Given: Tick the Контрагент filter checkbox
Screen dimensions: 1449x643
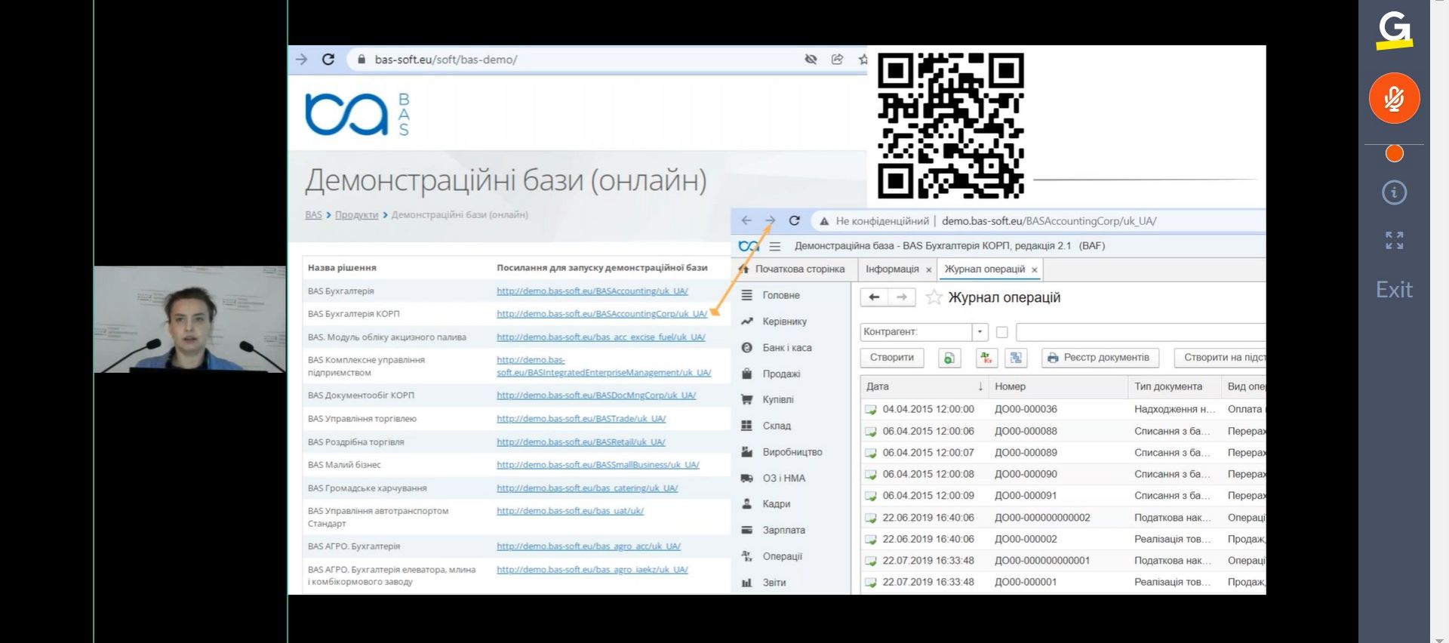Looking at the screenshot, I should pyautogui.click(x=1002, y=332).
